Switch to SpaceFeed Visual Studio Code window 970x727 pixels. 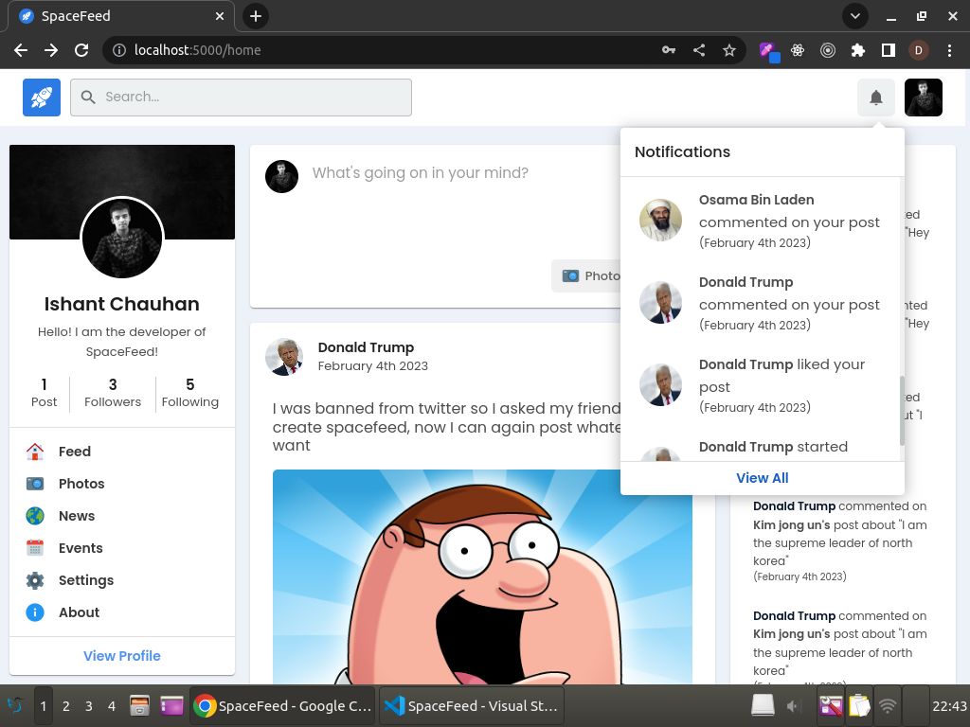[x=472, y=705]
